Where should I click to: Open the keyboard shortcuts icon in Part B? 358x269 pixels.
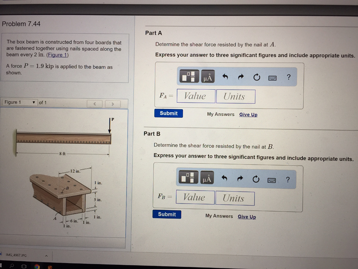[272, 179]
